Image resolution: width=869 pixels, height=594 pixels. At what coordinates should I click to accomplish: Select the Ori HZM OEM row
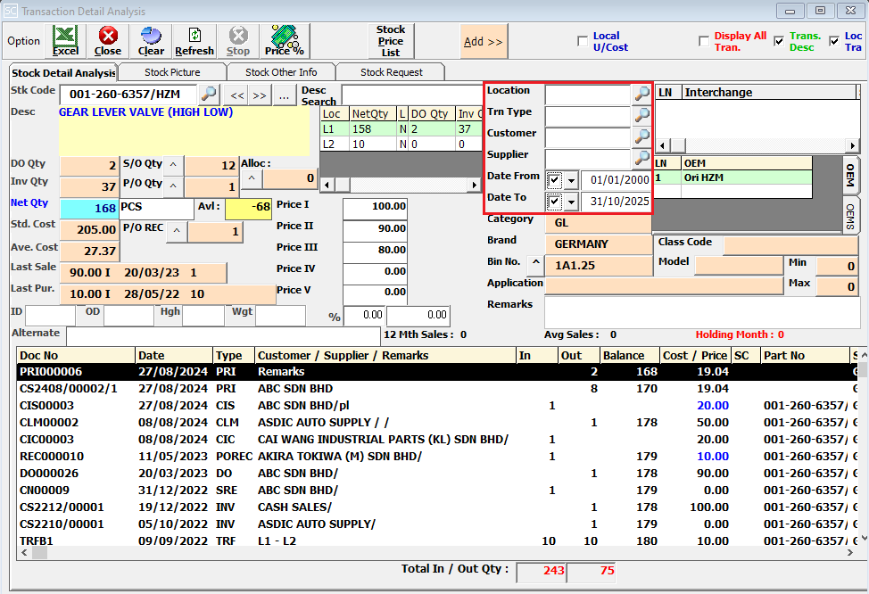(732, 177)
